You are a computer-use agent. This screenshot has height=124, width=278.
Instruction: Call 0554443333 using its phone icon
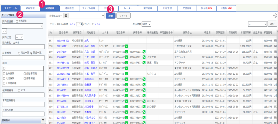(x=127, y=68)
